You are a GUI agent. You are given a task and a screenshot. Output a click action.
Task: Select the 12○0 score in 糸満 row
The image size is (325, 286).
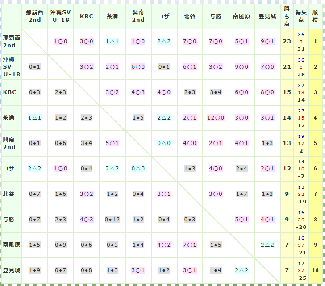(216, 118)
